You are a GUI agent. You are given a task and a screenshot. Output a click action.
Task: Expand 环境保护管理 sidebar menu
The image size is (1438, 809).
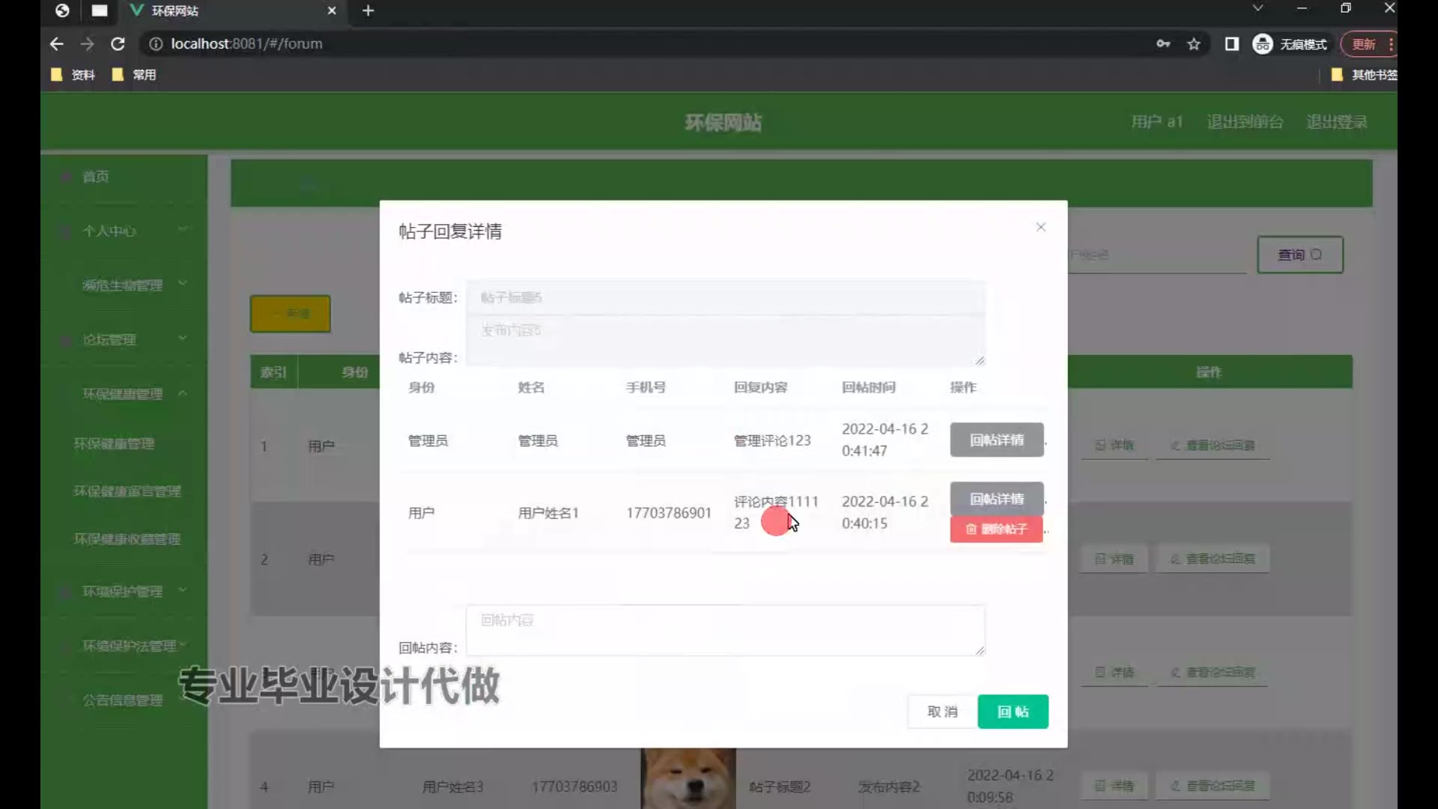(x=124, y=592)
